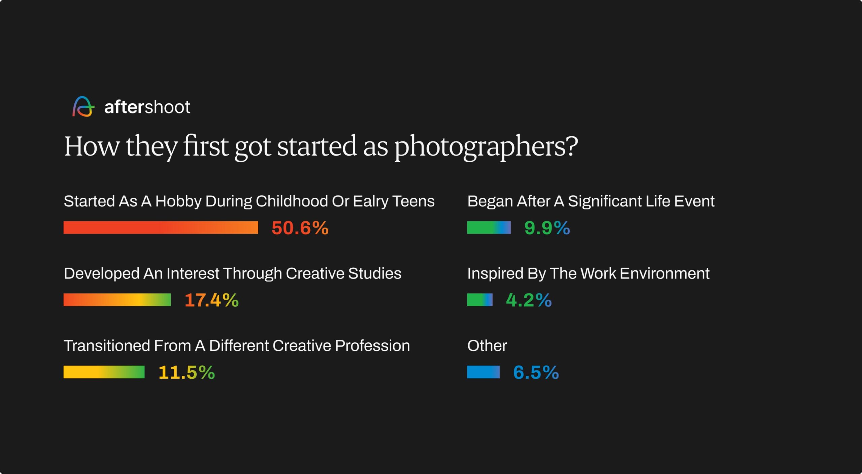Select 'Inspired By The Work Environment' label
The image size is (862, 474).
(x=588, y=273)
